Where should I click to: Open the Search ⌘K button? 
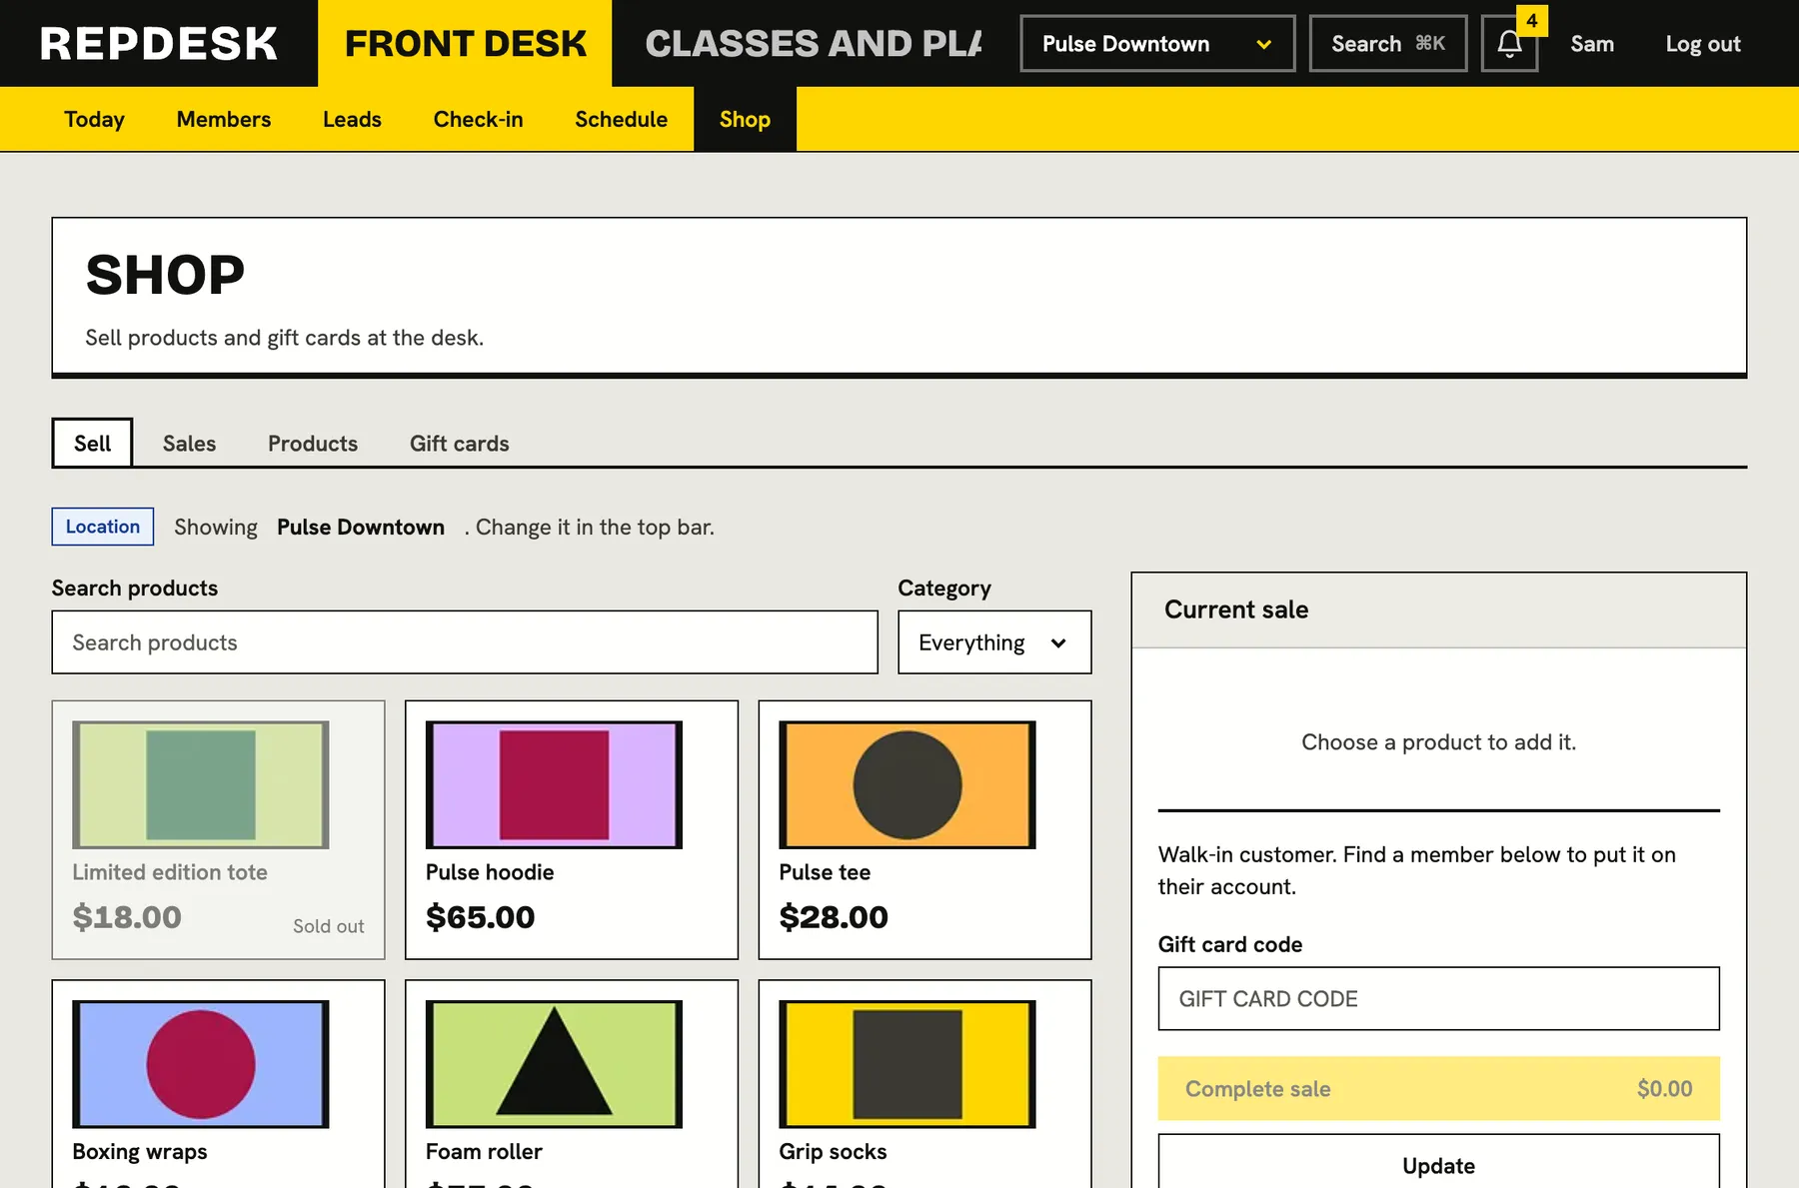click(1388, 44)
